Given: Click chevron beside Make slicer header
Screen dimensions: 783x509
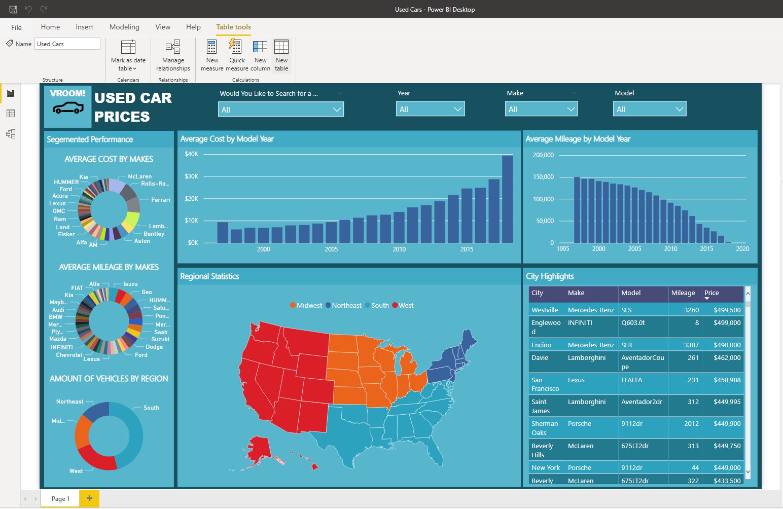Looking at the screenshot, I should point(574,93).
